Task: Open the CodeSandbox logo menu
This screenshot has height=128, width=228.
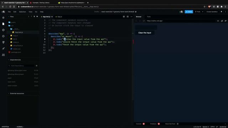Action: point(3,12)
